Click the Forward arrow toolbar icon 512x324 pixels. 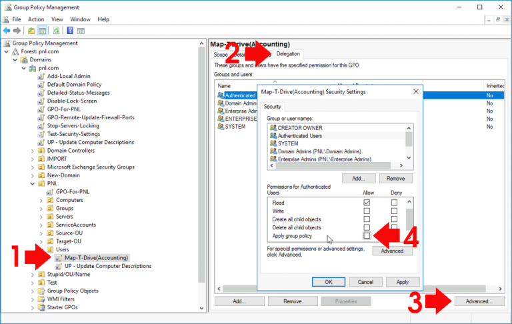tap(17, 31)
